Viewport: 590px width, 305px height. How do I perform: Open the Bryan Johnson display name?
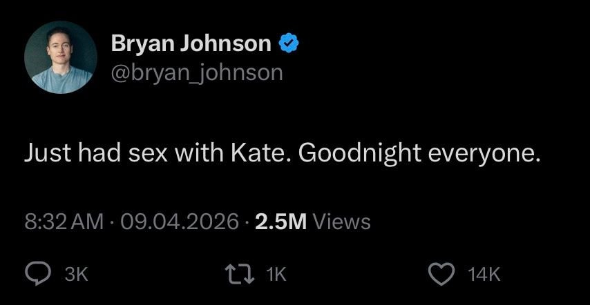click(x=191, y=44)
